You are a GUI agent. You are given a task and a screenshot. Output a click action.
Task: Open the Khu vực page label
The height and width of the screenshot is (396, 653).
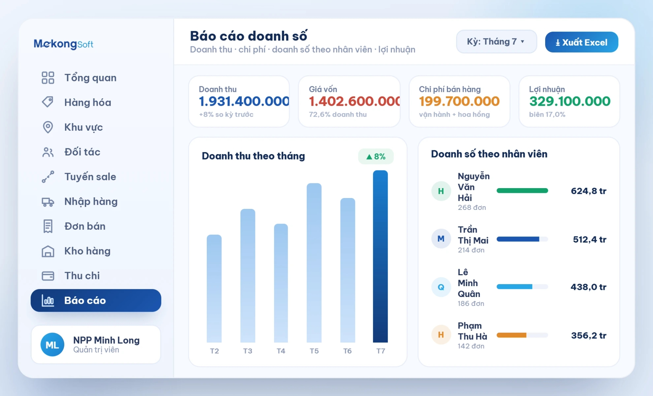coord(84,127)
